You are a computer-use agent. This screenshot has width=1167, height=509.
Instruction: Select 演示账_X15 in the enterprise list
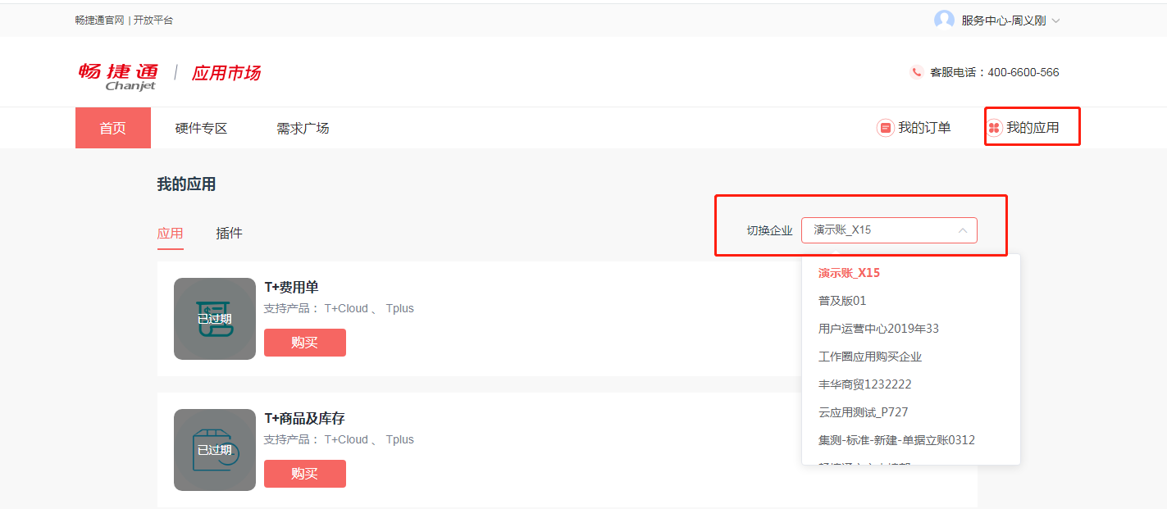[x=849, y=273]
